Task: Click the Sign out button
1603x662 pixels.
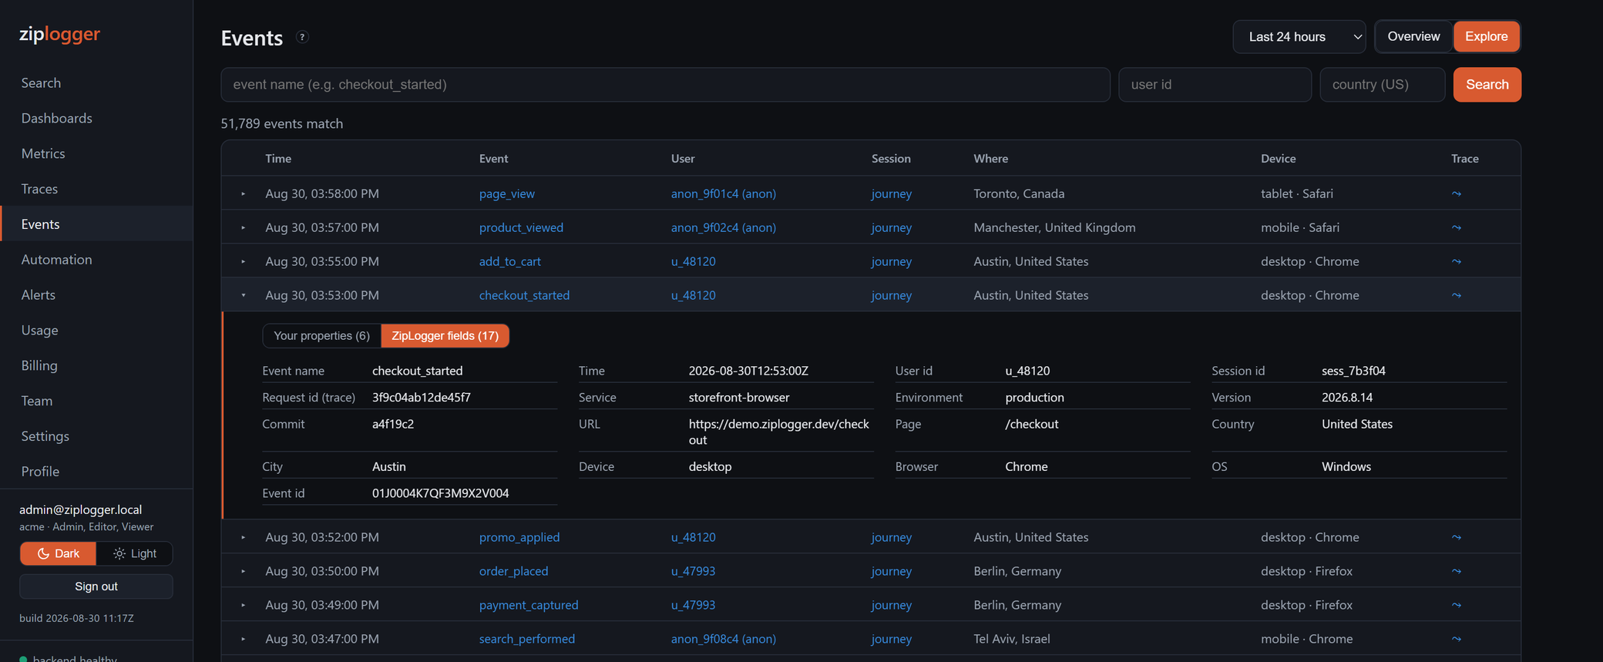Action: click(x=96, y=586)
